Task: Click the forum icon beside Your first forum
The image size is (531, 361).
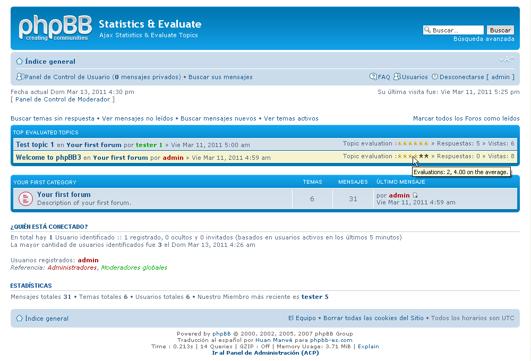Action: click(25, 199)
